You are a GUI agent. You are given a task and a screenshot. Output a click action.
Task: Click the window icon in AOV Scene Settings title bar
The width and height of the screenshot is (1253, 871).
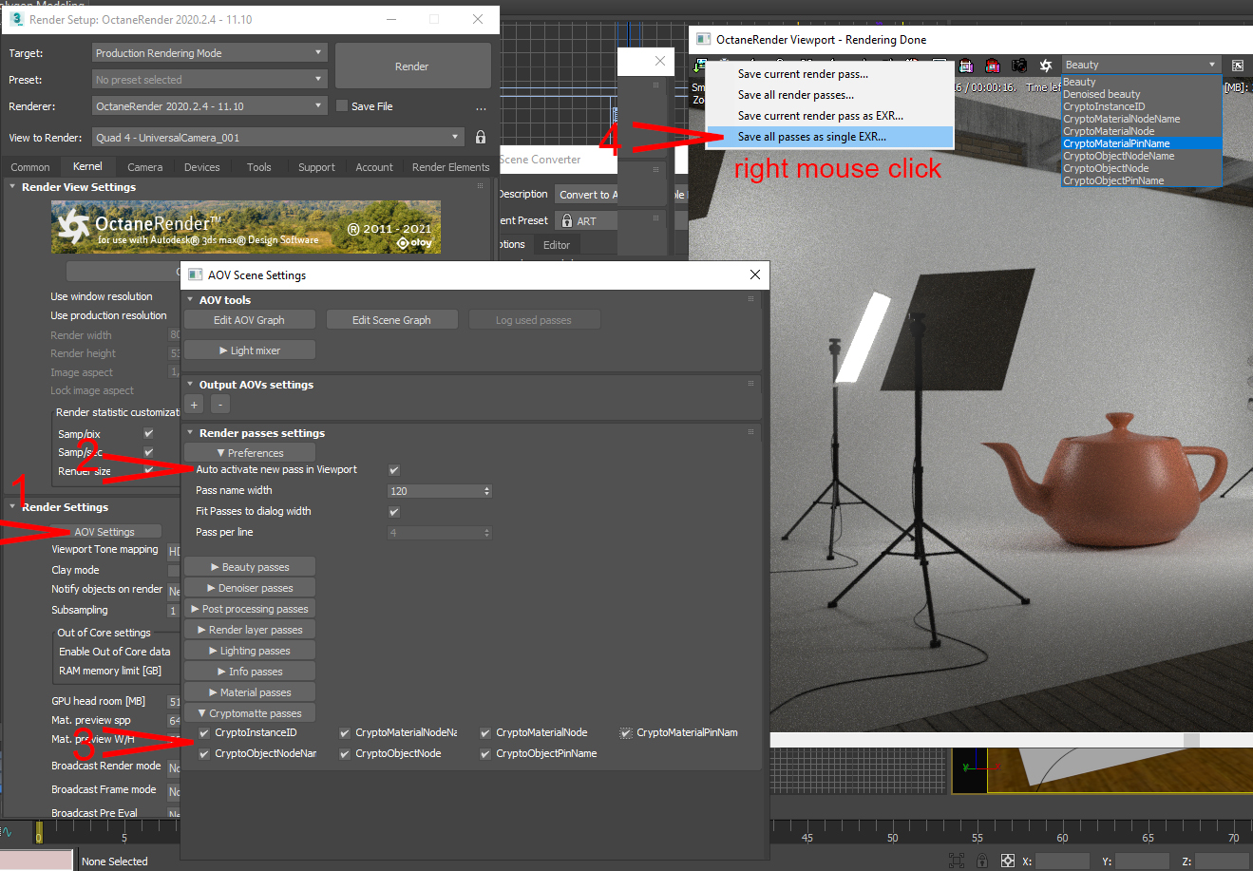click(195, 275)
